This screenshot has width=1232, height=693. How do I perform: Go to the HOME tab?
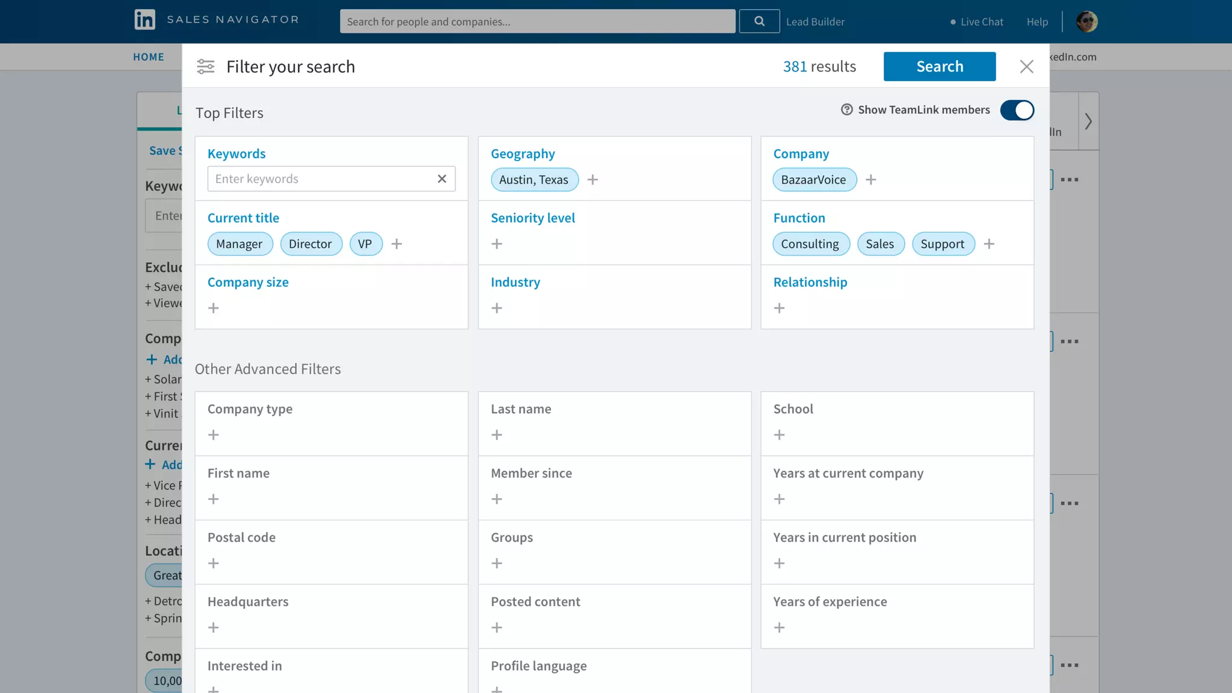click(149, 57)
